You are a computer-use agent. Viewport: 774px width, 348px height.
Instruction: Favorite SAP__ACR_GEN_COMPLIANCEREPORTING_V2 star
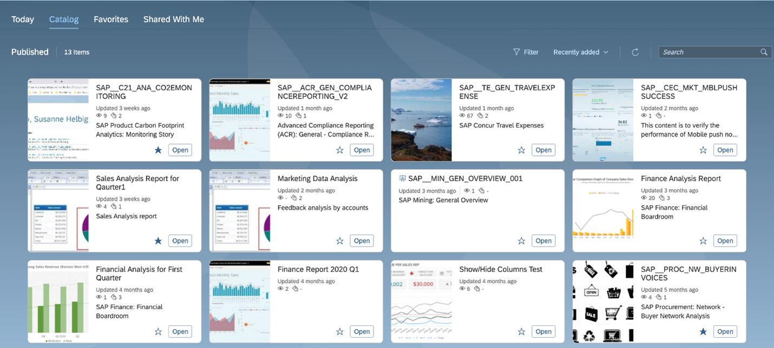(x=340, y=150)
